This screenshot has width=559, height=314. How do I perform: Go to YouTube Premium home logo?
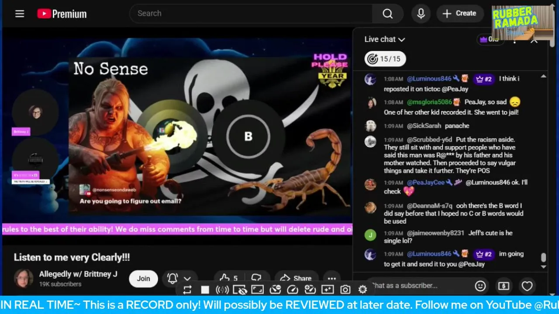pos(62,14)
